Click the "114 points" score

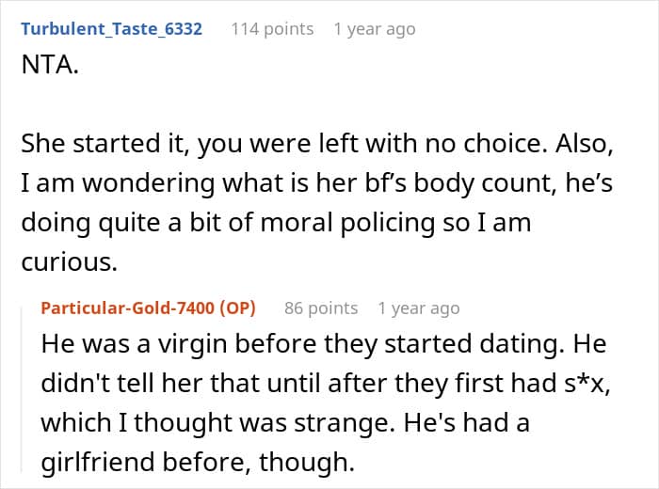(x=272, y=29)
